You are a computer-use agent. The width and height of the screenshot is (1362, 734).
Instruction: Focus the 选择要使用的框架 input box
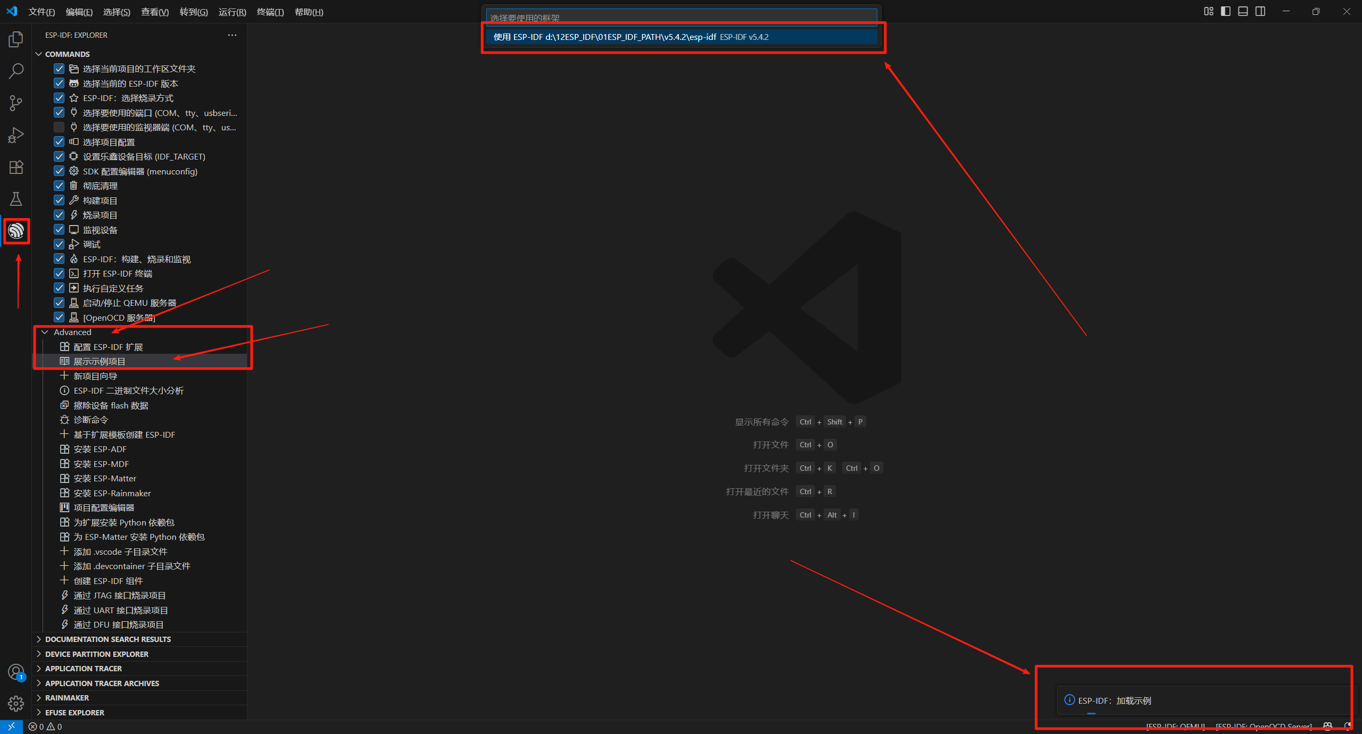(x=681, y=18)
